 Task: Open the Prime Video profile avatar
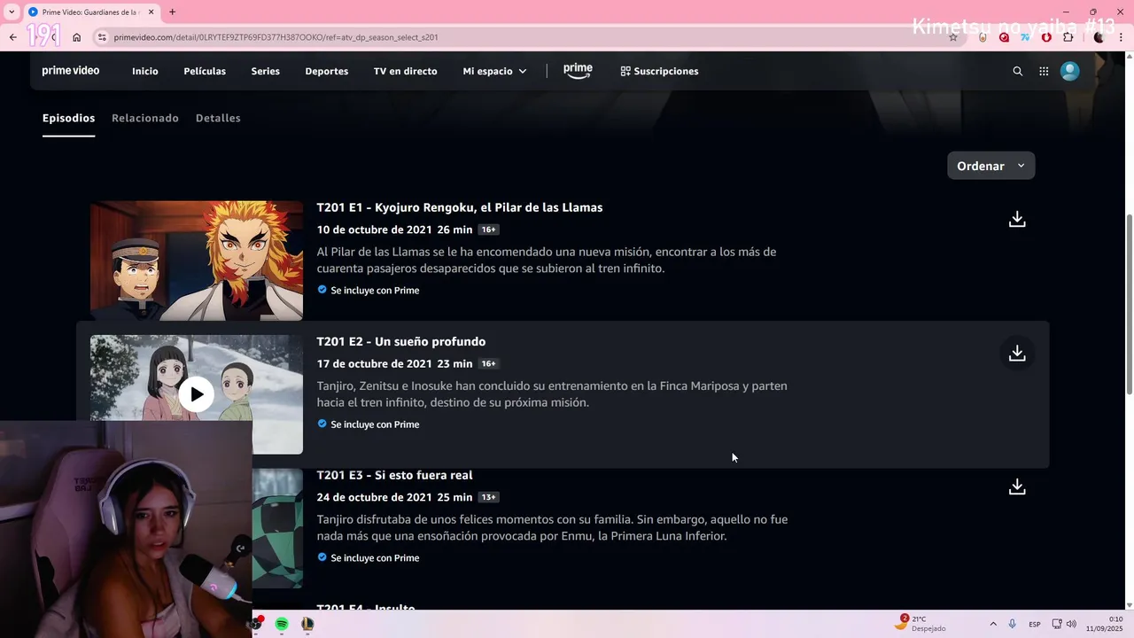(1070, 71)
